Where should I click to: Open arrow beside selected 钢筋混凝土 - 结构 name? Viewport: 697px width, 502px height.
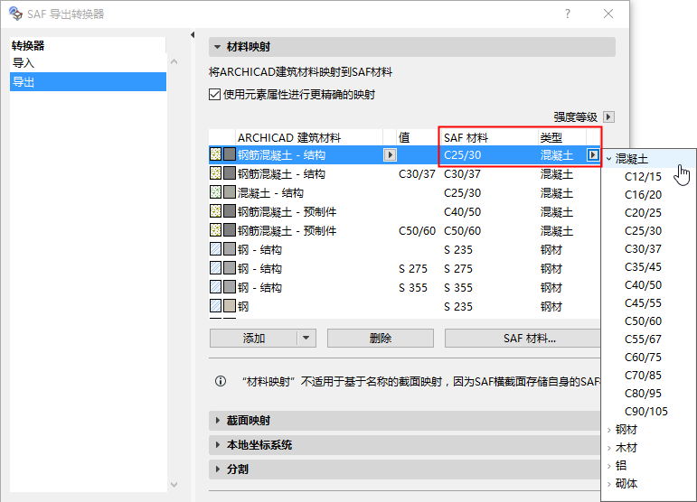coord(390,155)
